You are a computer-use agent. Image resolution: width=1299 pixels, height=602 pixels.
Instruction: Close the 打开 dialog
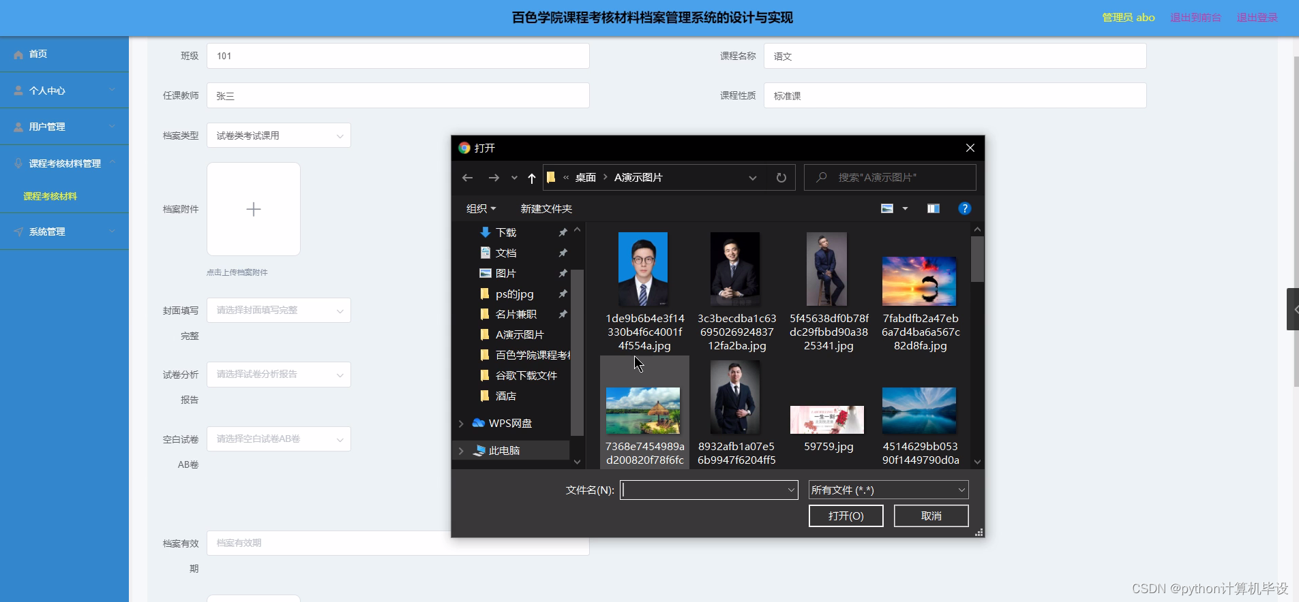(970, 148)
